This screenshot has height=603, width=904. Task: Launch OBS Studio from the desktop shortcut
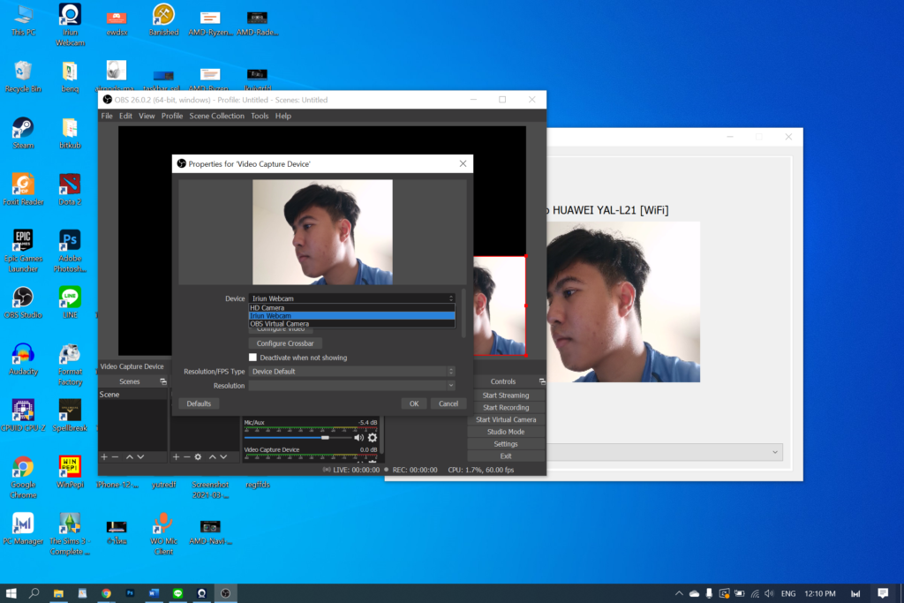23,296
